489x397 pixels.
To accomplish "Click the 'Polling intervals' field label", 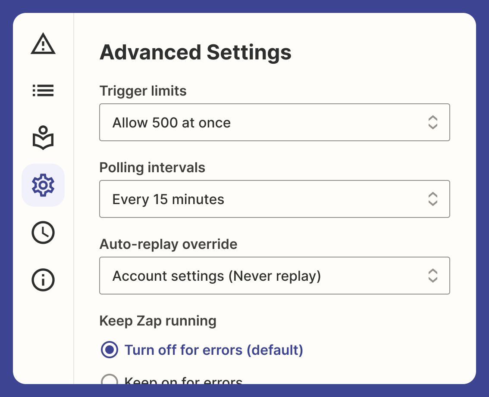I will pos(152,167).
